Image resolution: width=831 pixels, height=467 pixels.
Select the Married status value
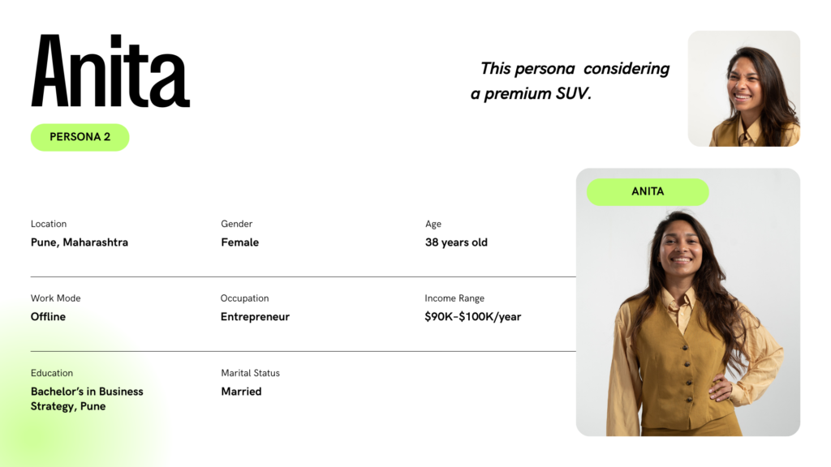click(241, 392)
